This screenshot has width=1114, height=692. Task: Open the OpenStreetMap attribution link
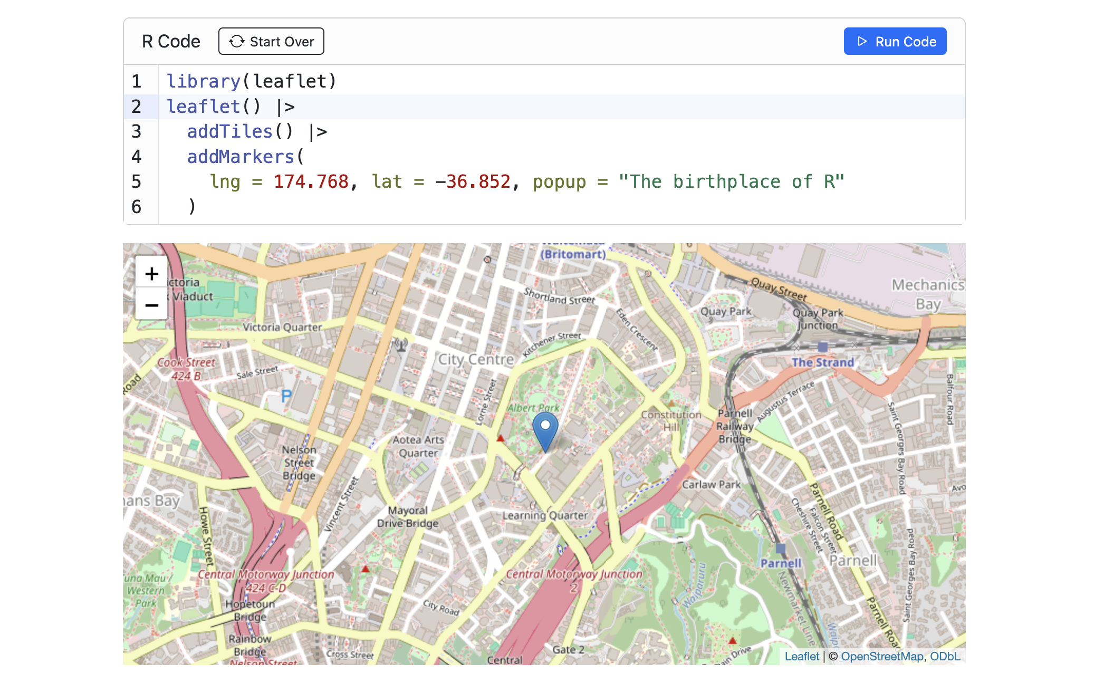pyautogui.click(x=881, y=656)
